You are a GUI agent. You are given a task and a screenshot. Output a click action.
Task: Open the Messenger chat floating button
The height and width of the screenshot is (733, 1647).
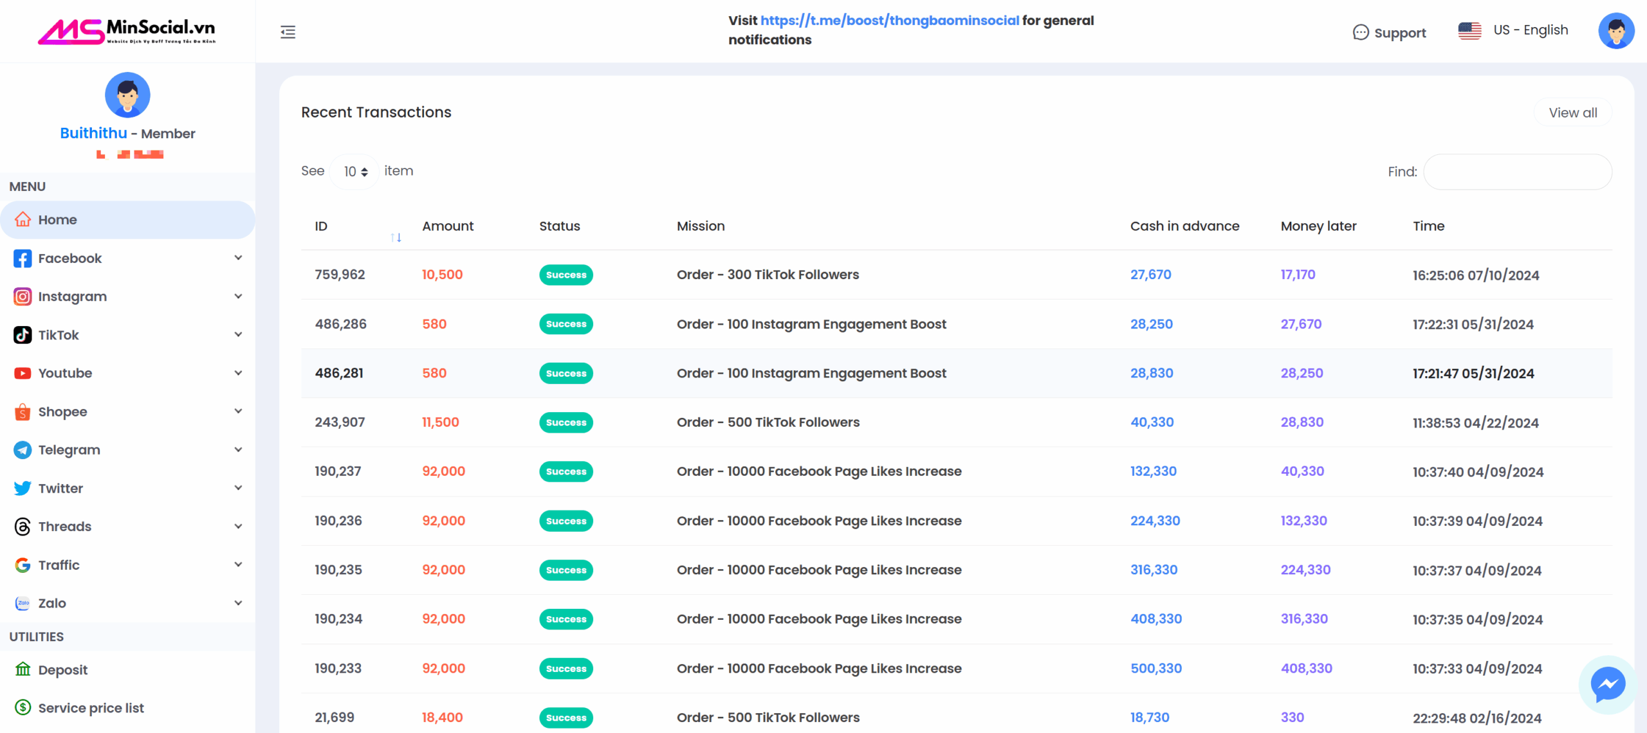[1608, 684]
